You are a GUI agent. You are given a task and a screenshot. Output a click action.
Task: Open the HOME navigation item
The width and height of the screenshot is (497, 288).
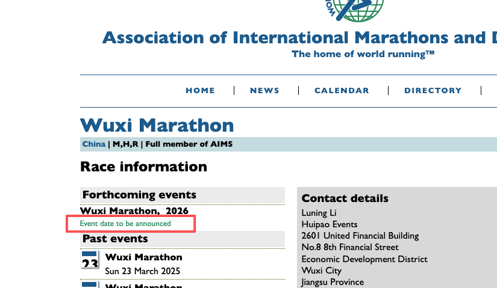pyautogui.click(x=200, y=90)
